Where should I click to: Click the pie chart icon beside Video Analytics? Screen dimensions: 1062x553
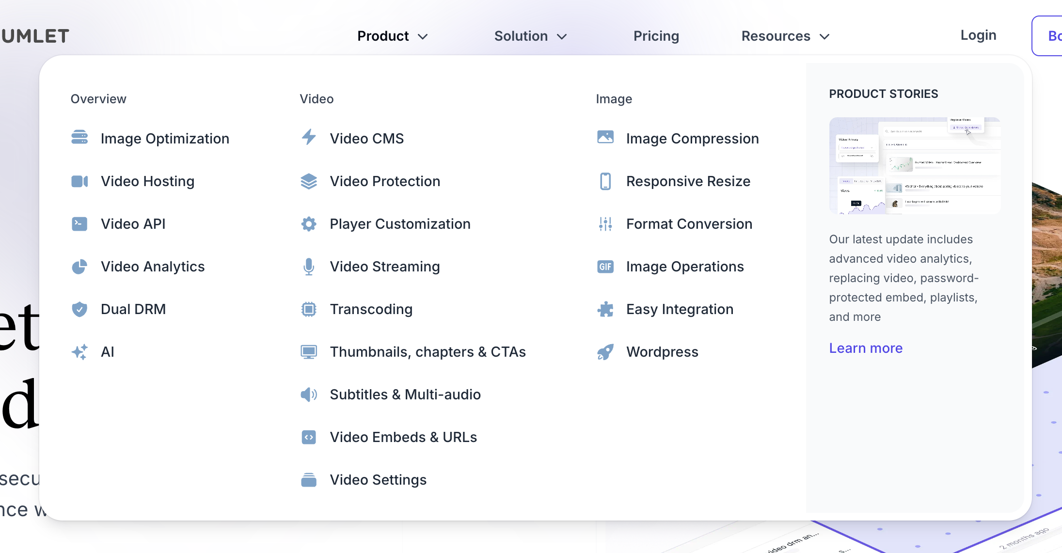point(79,267)
